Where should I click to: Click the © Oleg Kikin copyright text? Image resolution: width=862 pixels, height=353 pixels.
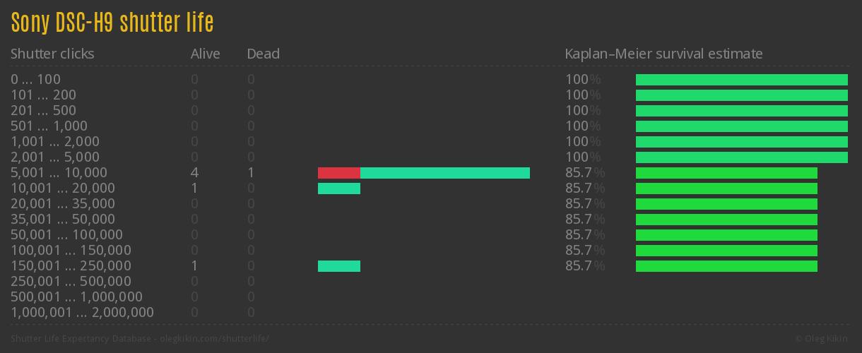[x=822, y=339]
